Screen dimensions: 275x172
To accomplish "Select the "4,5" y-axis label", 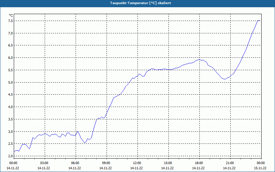I will pos(11,95).
